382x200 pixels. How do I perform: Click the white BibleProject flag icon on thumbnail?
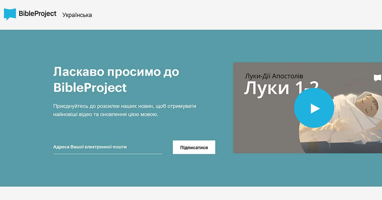click(377, 77)
